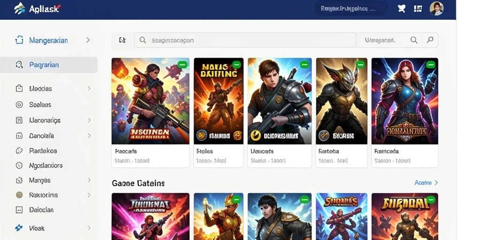The width and height of the screenshot is (480, 240).
Task: Expand the Nenenarigs chevron
Action: (89, 120)
